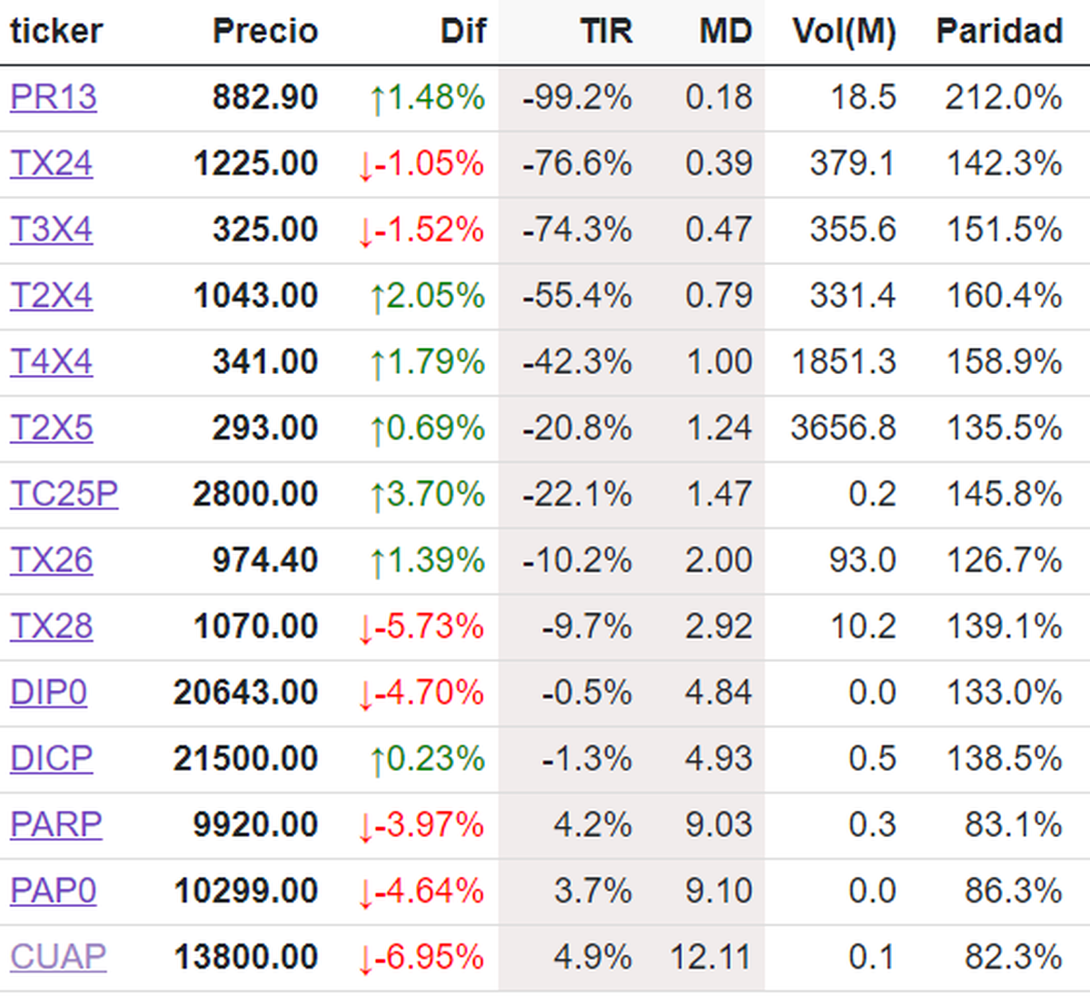Screen dimensions: 1090x996
Task: Select the TX28 ticker link
Action: pyautogui.click(x=51, y=626)
